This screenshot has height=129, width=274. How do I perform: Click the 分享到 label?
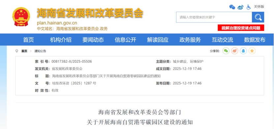point(215,51)
